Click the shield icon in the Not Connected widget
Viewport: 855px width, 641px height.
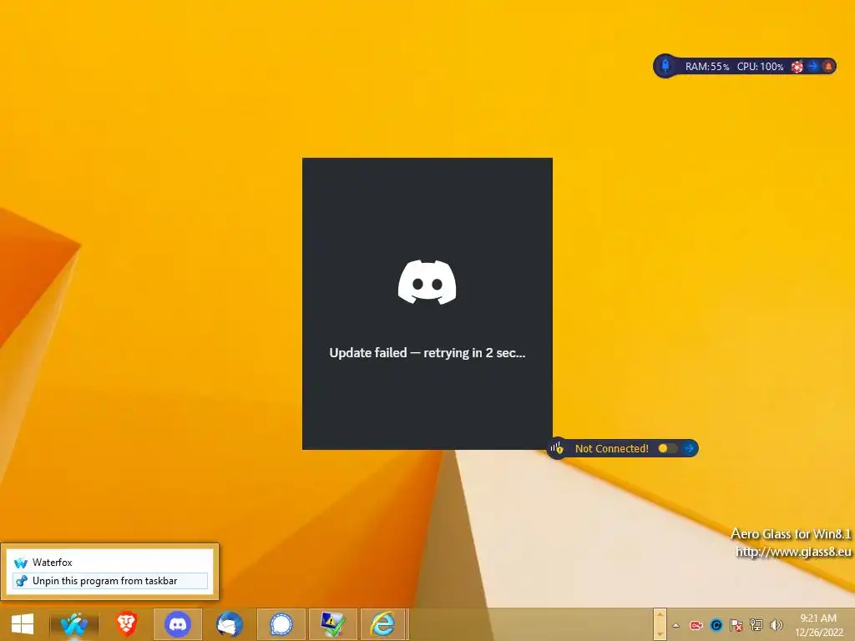[x=557, y=448]
